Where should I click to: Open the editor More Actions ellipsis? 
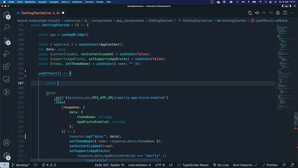292,13
